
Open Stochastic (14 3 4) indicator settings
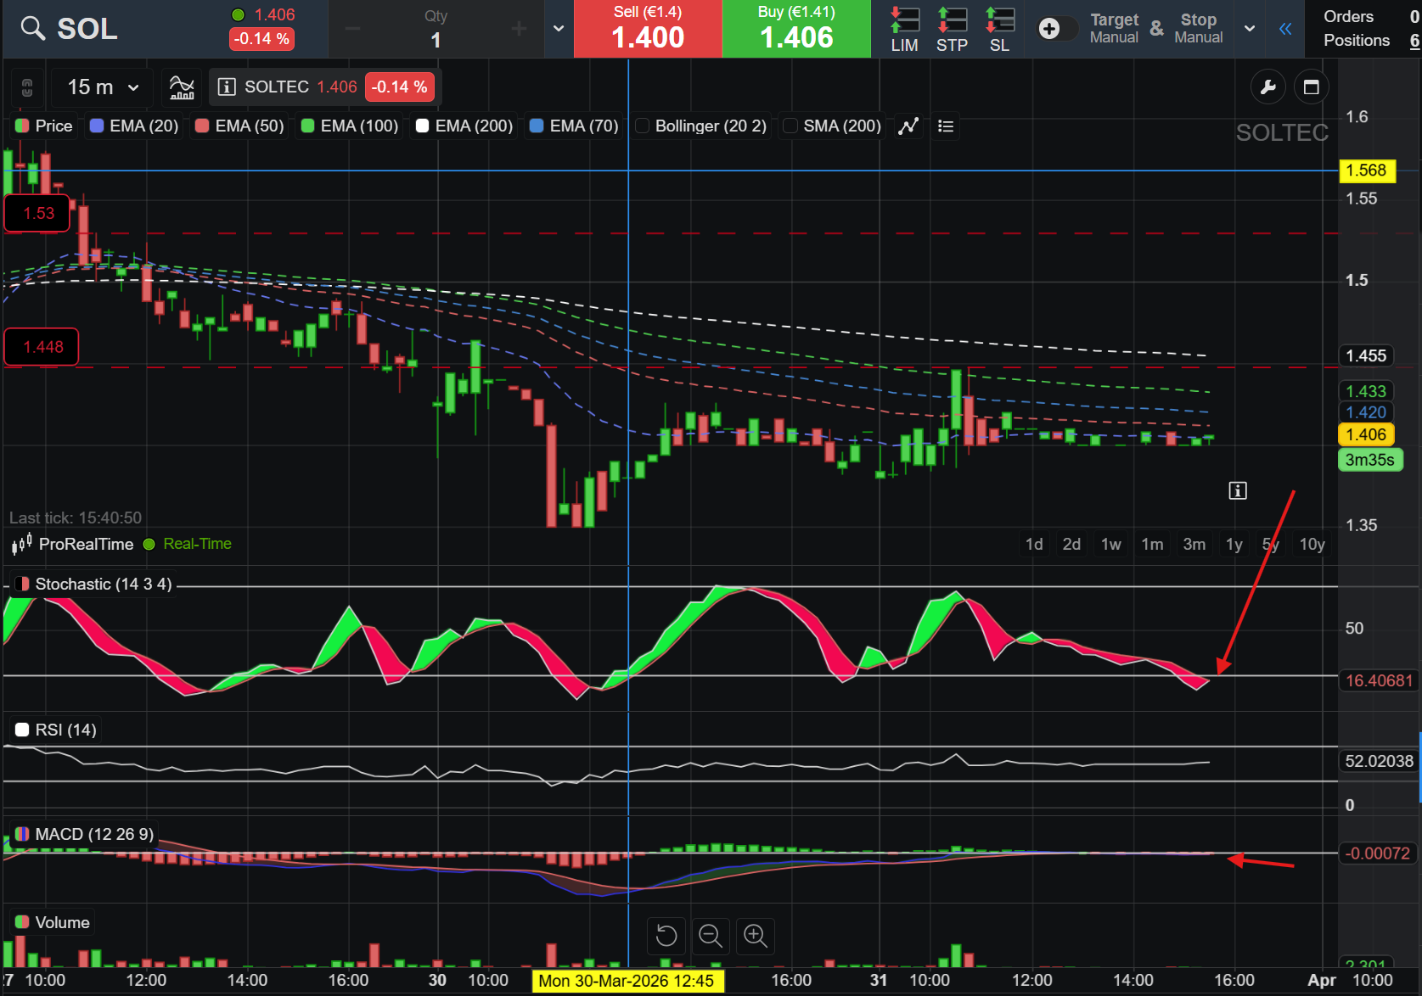[x=103, y=584]
